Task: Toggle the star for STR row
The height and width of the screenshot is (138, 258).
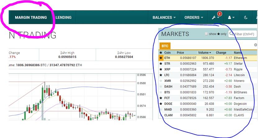Action: pos(161,64)
